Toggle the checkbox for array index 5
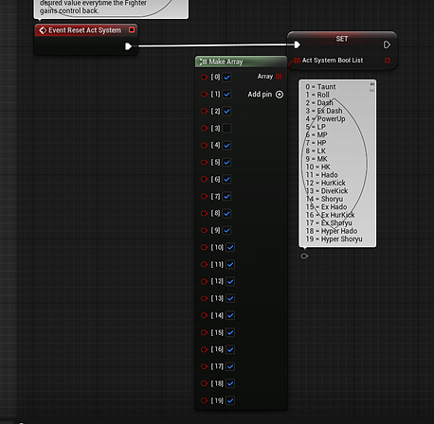This screenshot has height=424, width=434. coord(226,163)
